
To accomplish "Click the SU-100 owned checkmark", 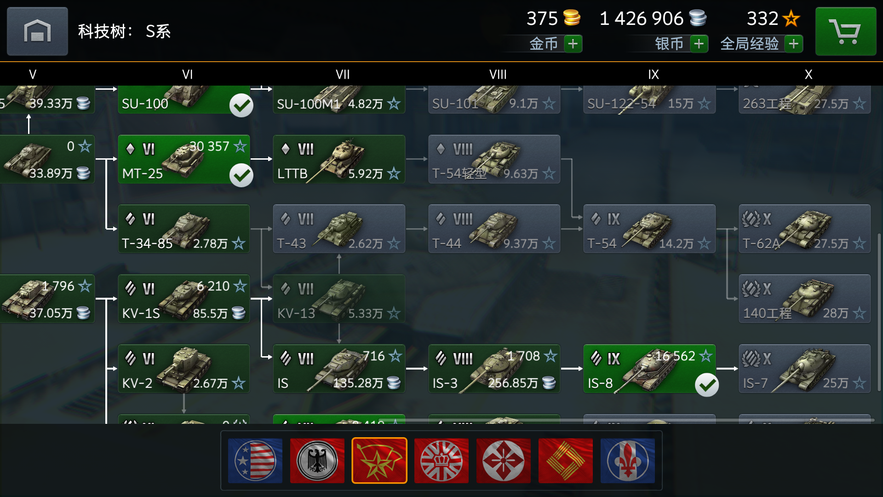I will 241,105.
